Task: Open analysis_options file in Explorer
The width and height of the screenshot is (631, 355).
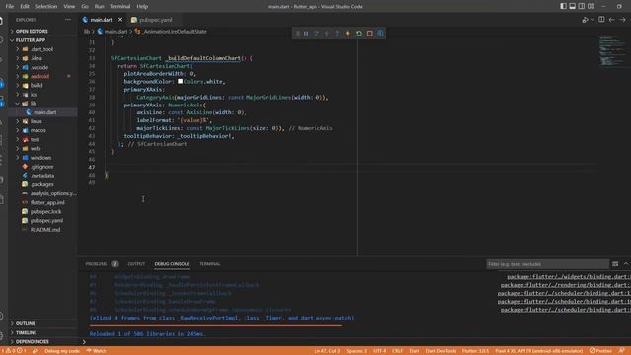Action: [52, 193]
